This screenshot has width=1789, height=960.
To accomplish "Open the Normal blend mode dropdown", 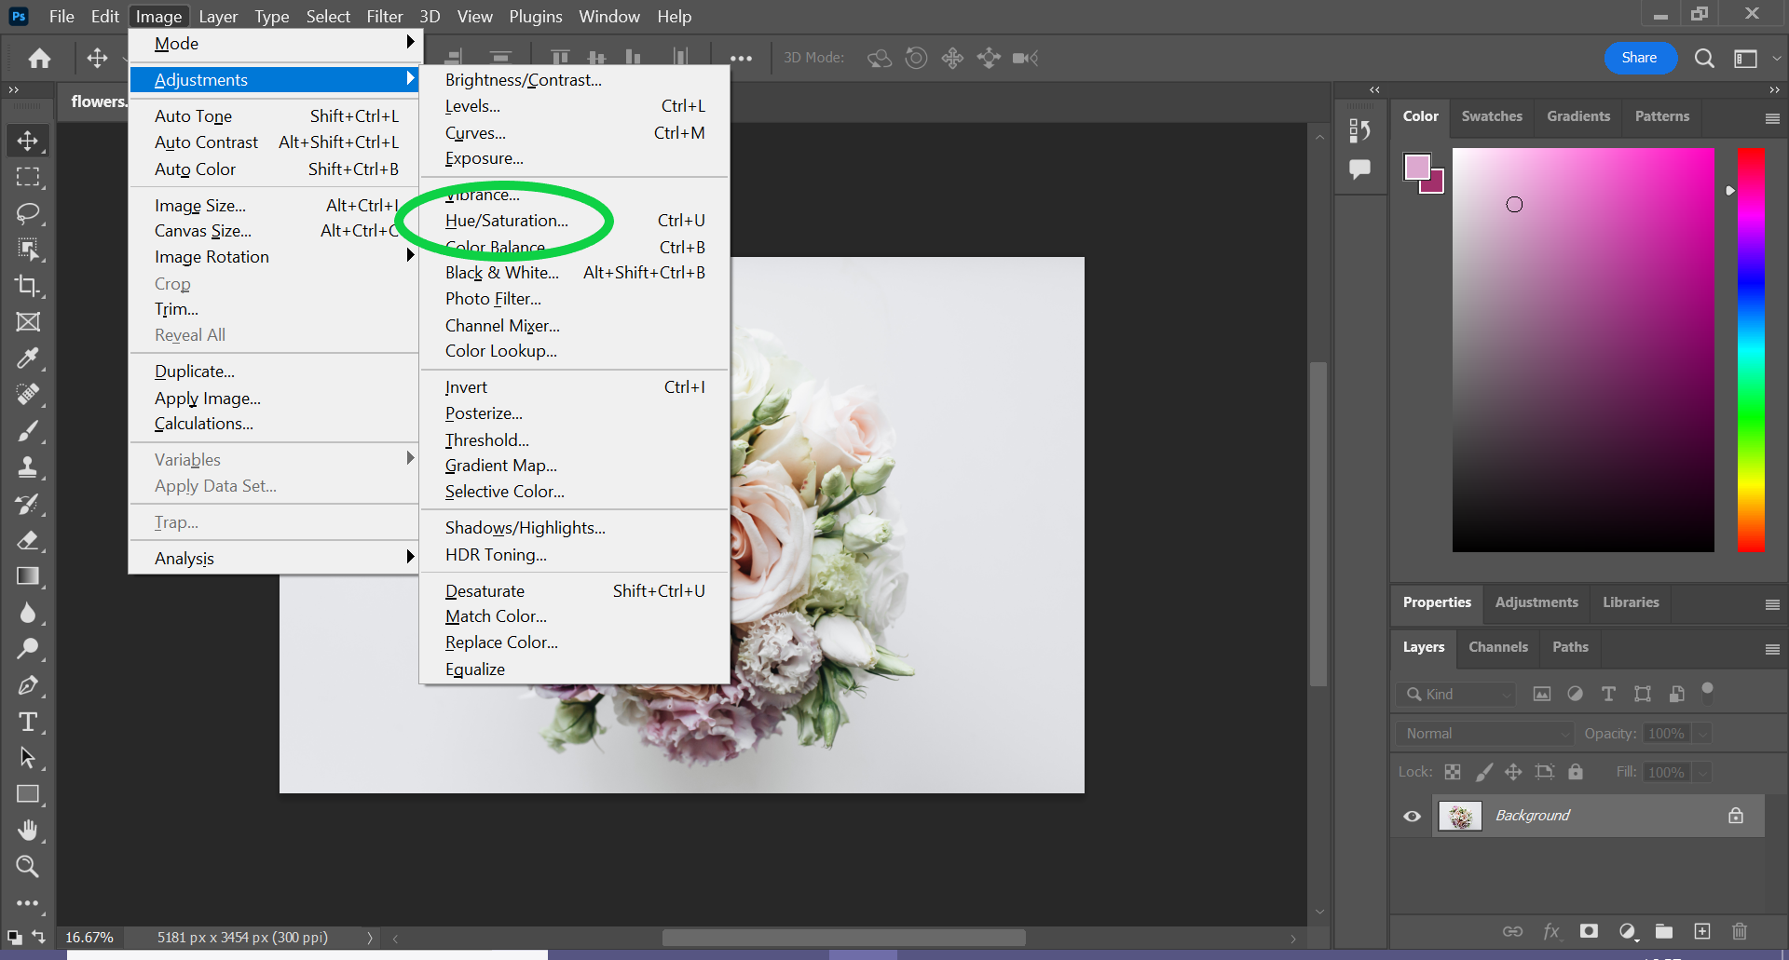I will pyautogui.click(x=1485, y=734).
